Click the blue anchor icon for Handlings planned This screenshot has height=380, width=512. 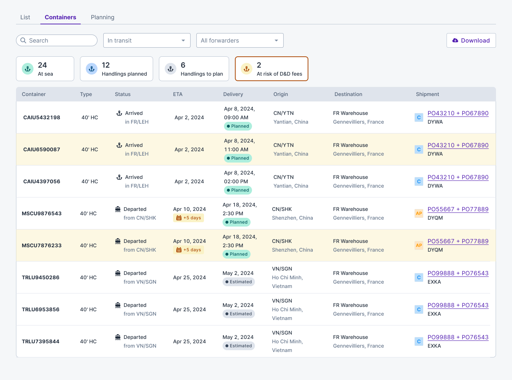point(92,69)
